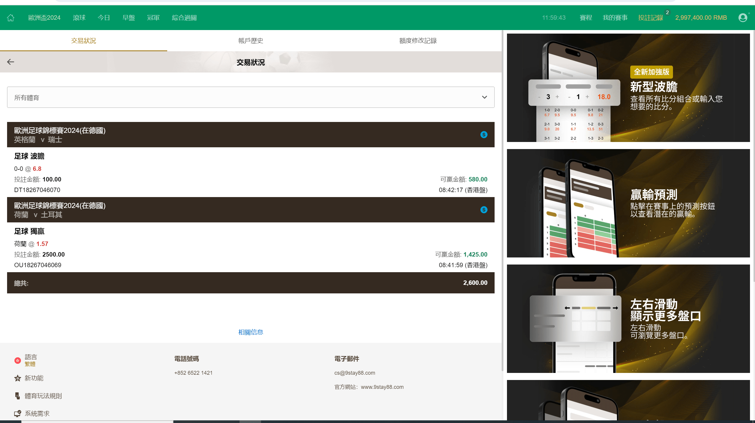Click the 相關信息 link
This screenshot has width=755, height=423.
pyautogui.click(x=251, y=332)
